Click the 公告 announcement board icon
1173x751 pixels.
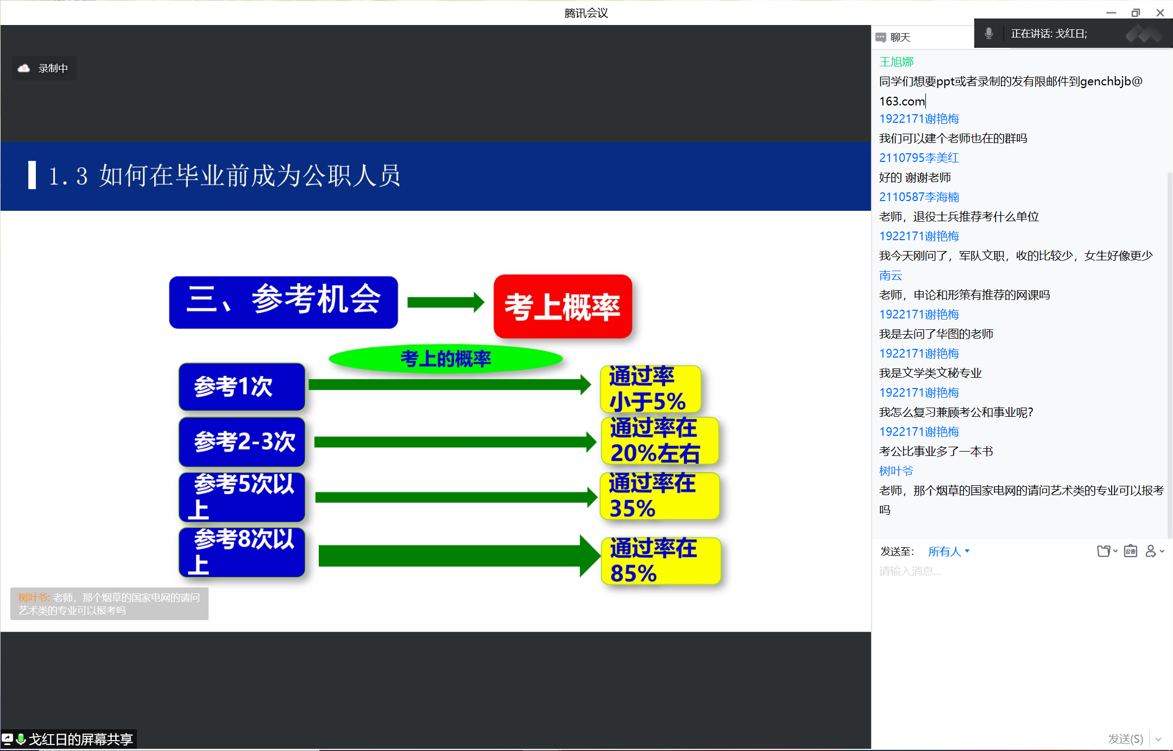(1130, 551)
